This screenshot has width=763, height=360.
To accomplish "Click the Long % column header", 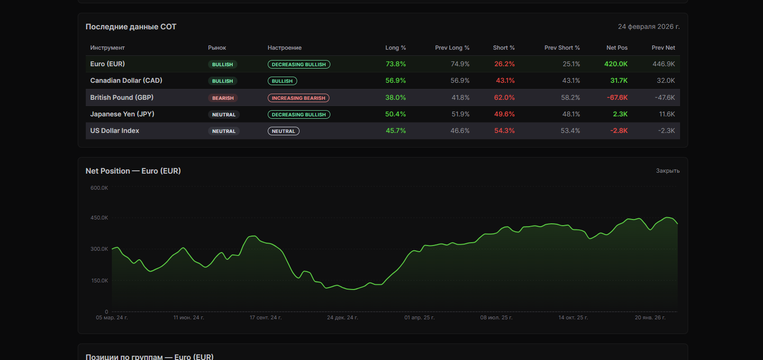I will [x=396, y=48].
